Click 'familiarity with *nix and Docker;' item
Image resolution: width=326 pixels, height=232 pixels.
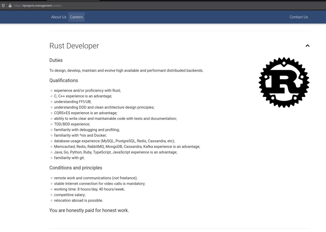pyautogui.click(x=80, y=135)
